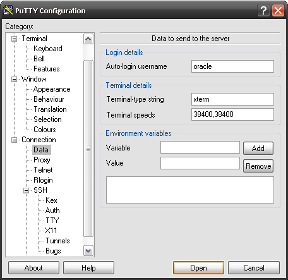Collapse the Terminal tree node
The height and width of the screenshot is (280, 288).
pyautogui.click(x=14, y=39)
